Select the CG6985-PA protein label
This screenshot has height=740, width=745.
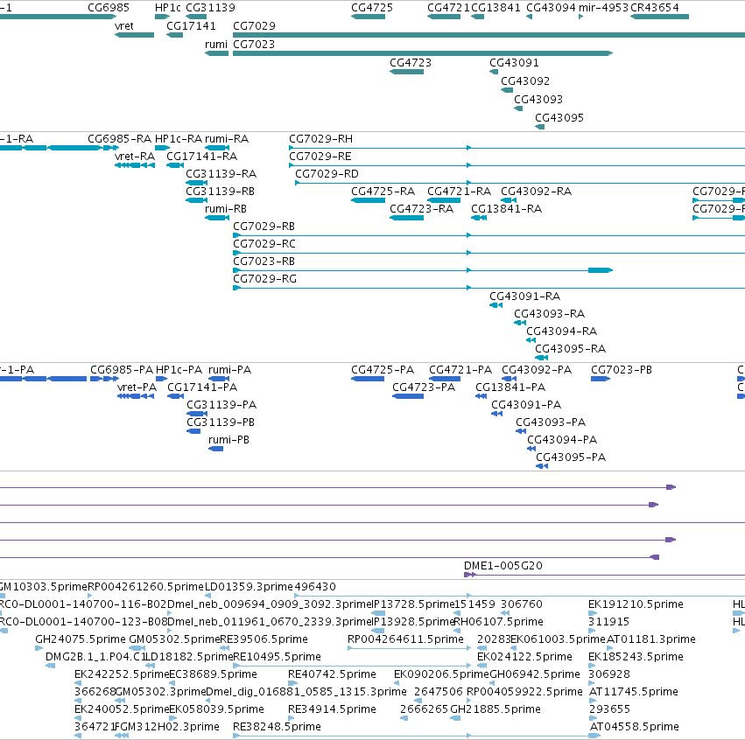122,370
